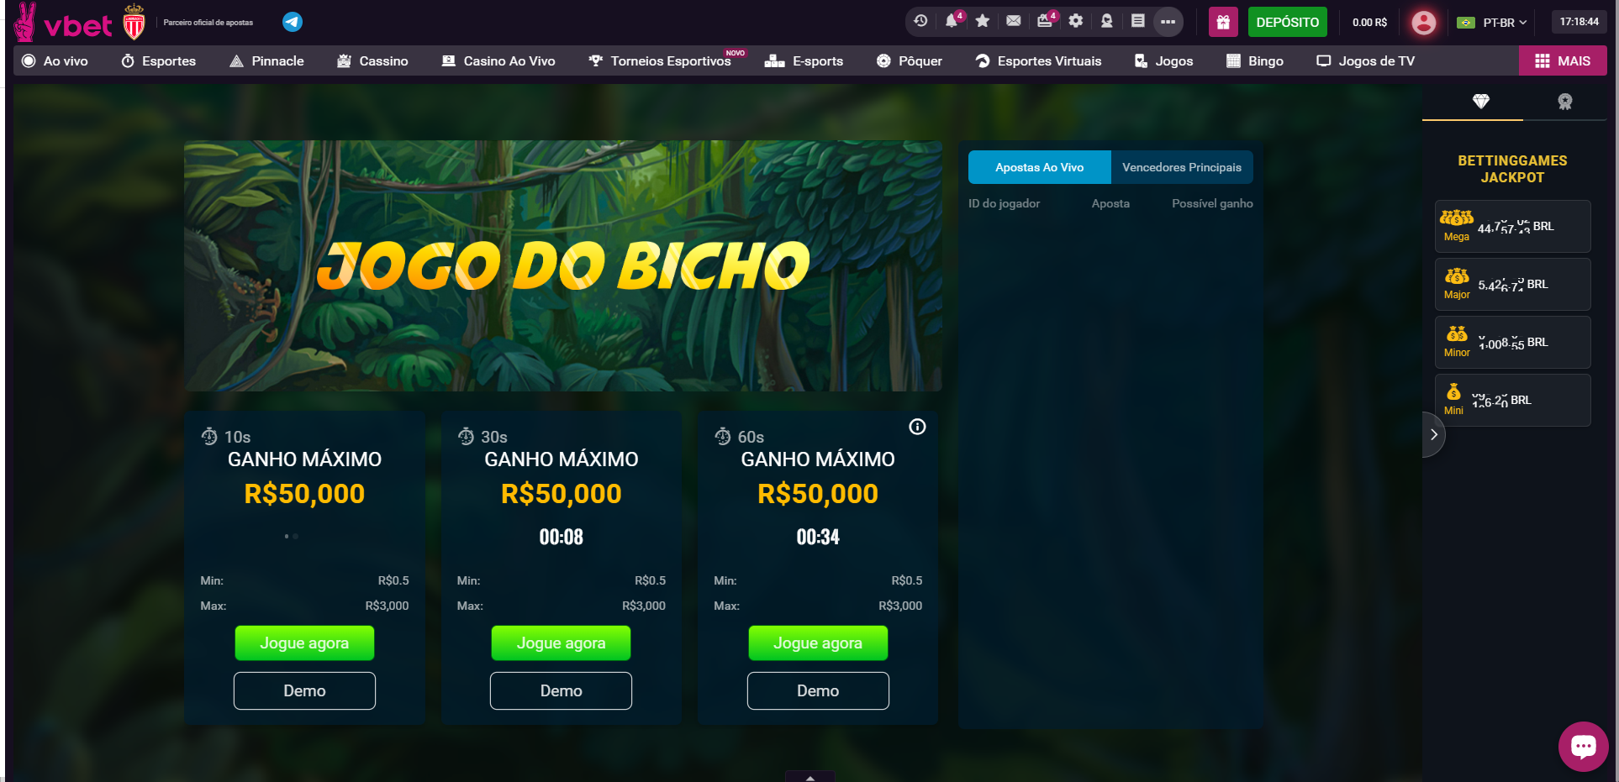The image size is (1619, 782).
Task: Click Jogue agora on the 30s game
Action: pos(561,643)
